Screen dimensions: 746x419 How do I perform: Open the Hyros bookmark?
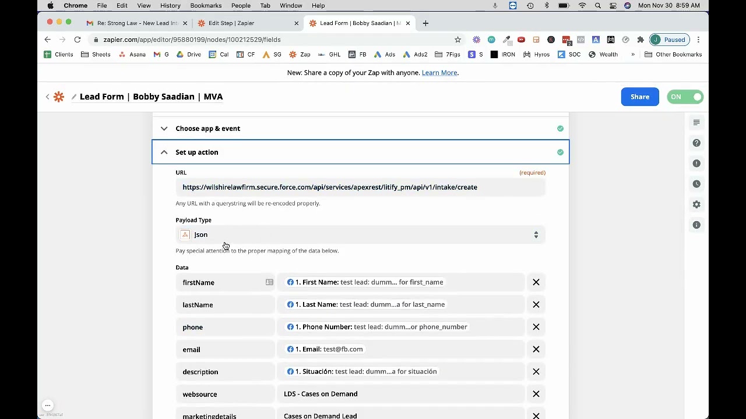(536, 55)
